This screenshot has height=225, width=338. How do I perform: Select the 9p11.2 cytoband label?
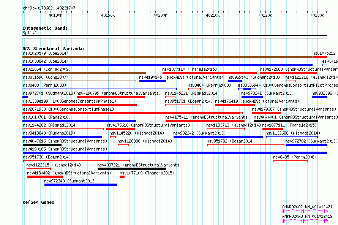click(30, 33)
